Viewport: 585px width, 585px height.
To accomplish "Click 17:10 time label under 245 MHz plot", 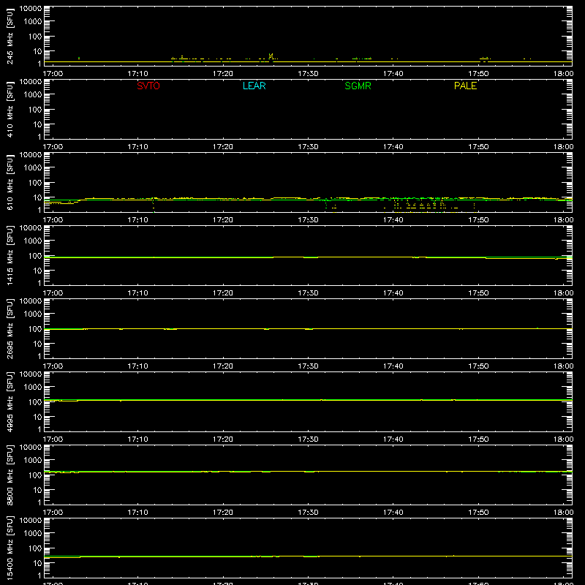I will (137, 74).
